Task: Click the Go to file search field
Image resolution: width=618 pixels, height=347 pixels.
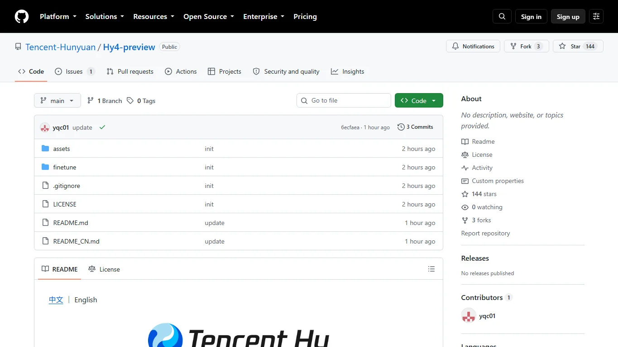Action: pyautogui.click(x=344, y=100)
